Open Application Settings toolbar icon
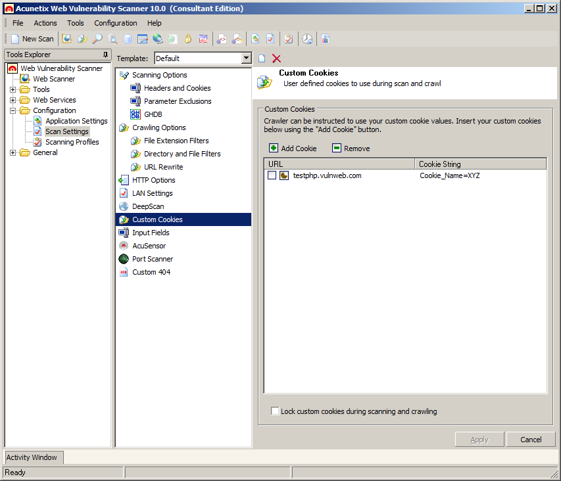Screen dimensions: 561x481 (255, 39)
